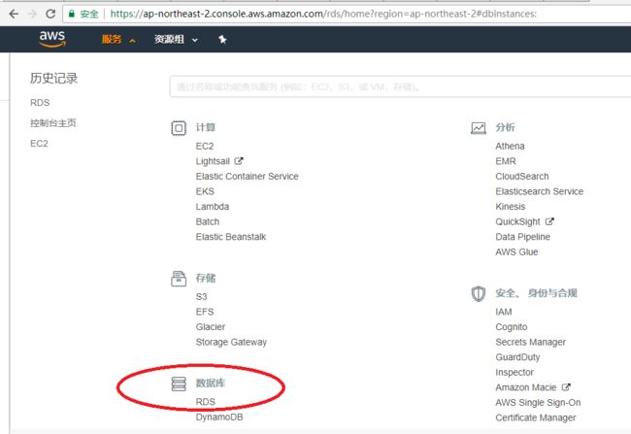Click the browser URL address bar
Image resolution: width=631 pixels, height=434 pixels.
[x=347, y=14]
